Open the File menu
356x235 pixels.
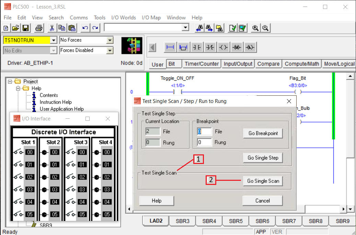click(8, 18)
